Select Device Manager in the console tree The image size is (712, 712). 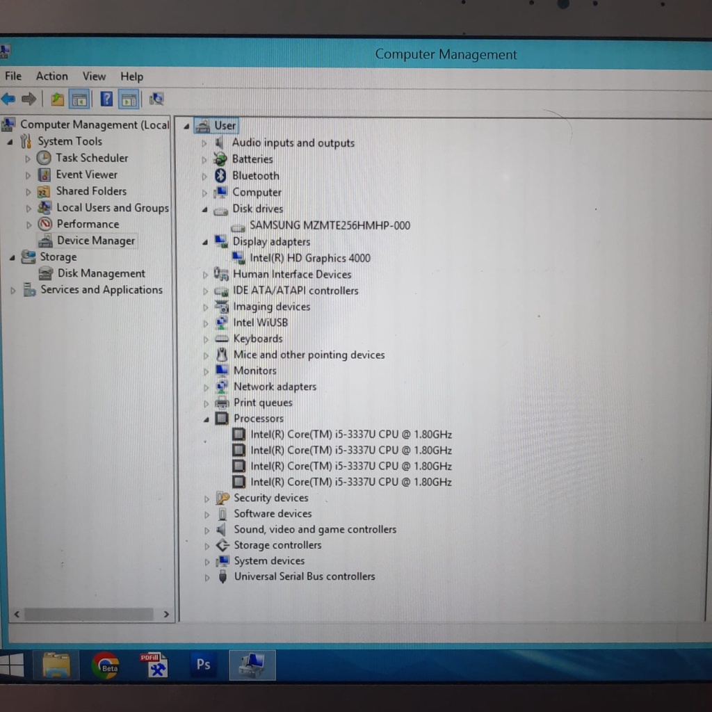96,241
